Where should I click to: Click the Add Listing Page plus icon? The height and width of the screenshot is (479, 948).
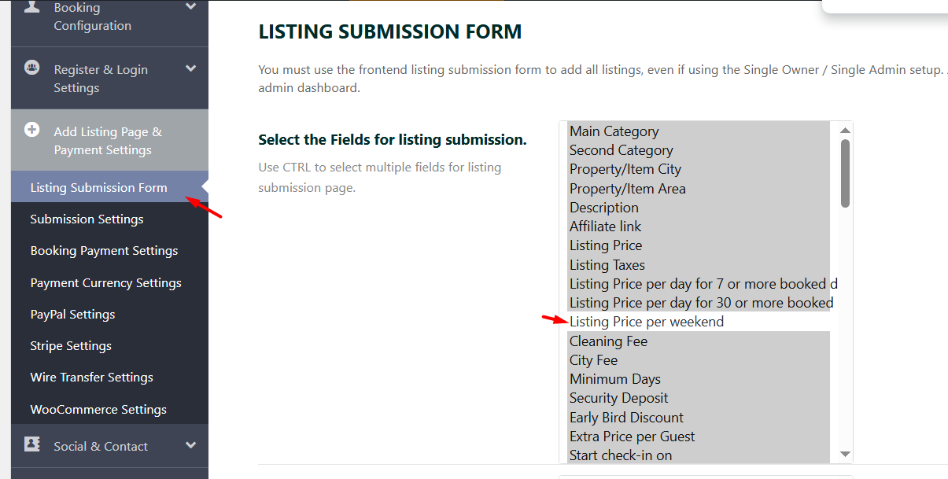[31, 130]
